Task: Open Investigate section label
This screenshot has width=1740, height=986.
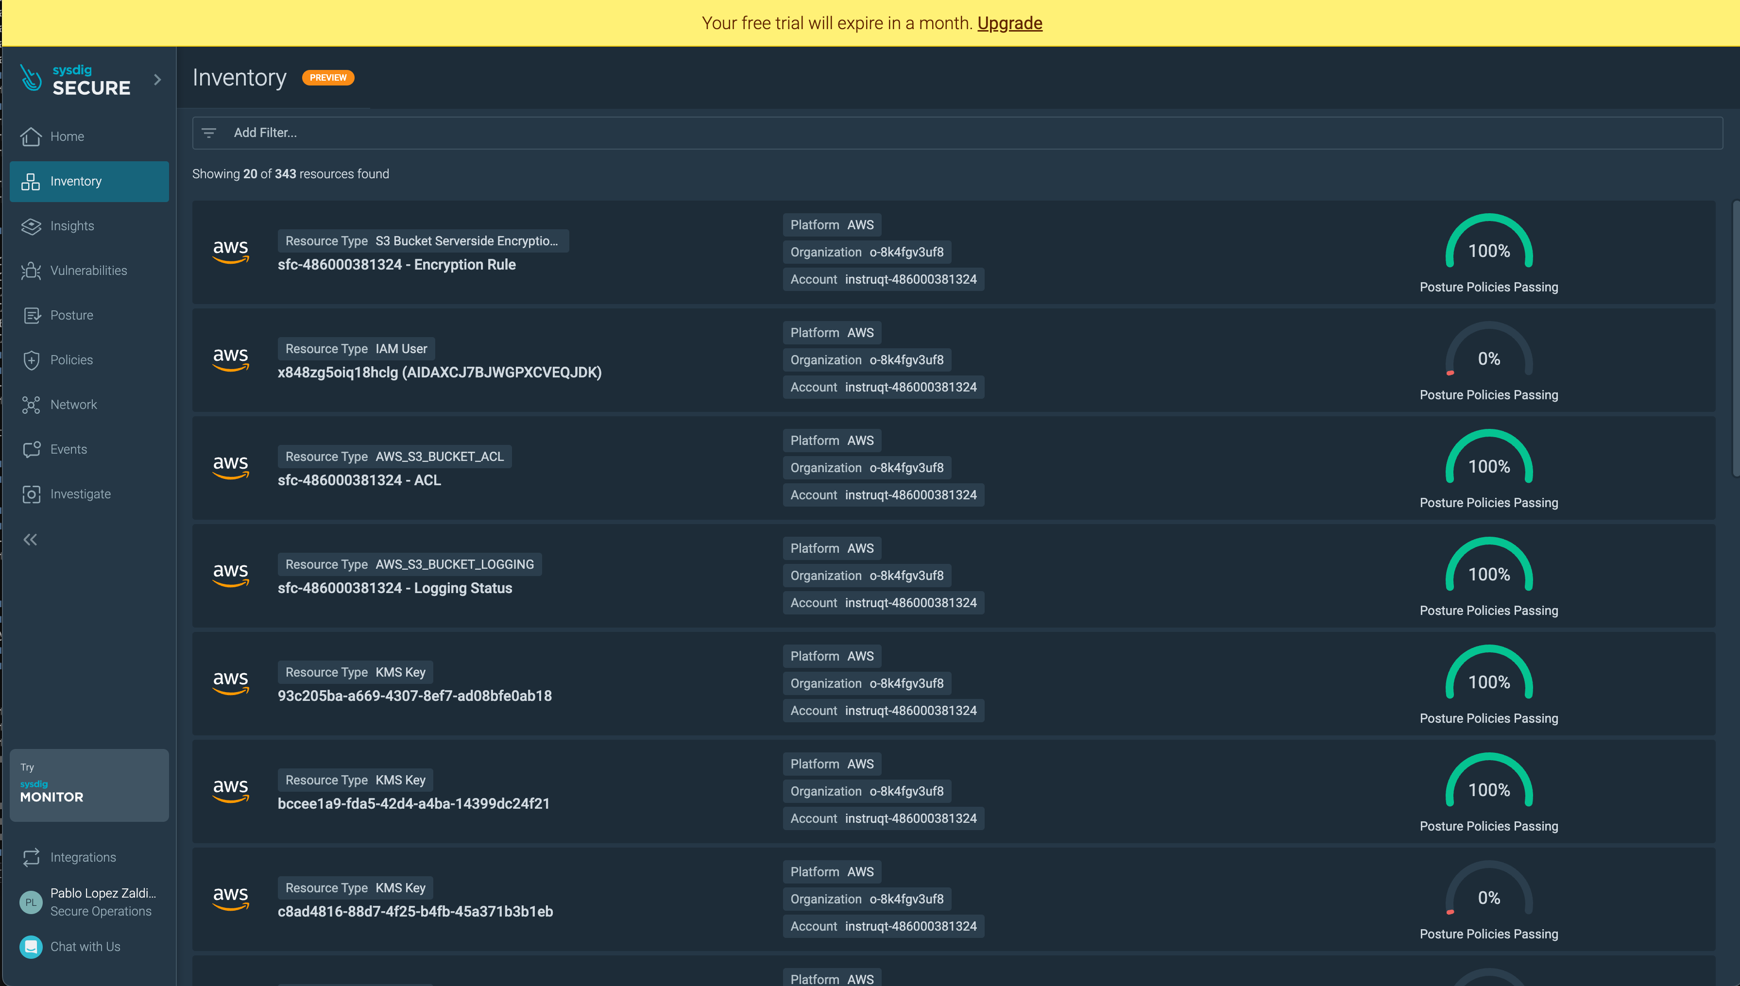Action: tap(81, 494)
